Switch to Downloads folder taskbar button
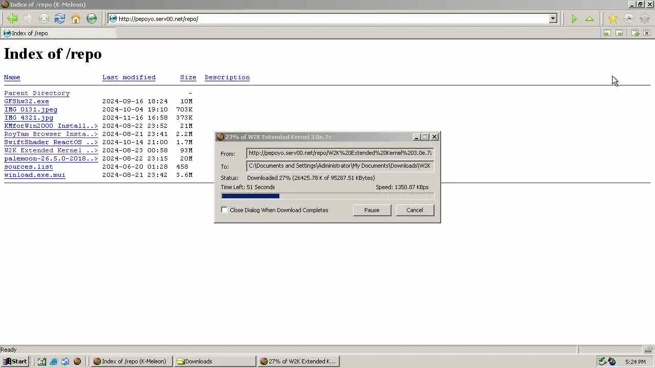The image size is (655, 368). [x=215, y=361]
